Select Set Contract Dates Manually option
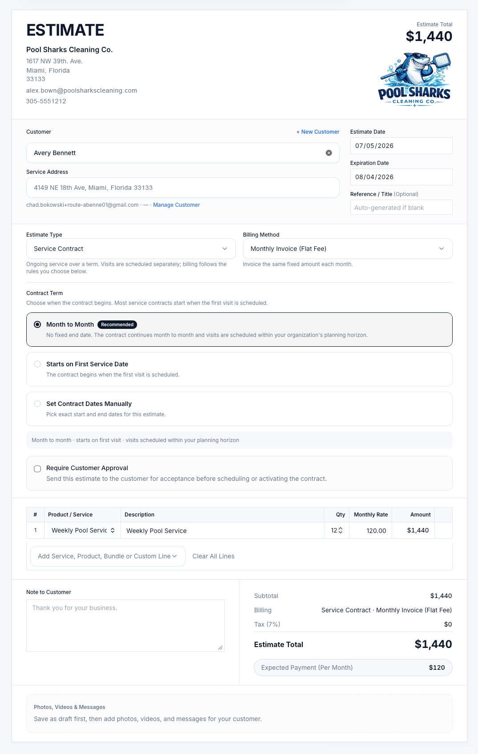The image size is (478, 754). [x=37, y=404]
